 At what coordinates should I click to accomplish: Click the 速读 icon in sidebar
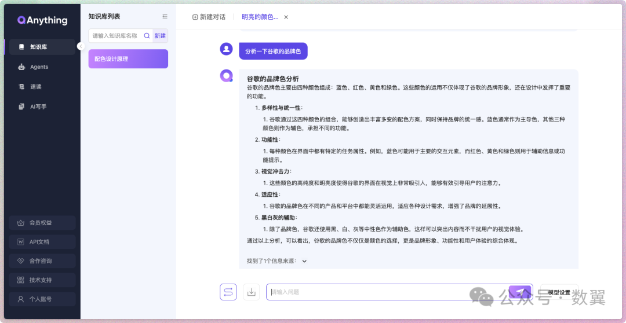[21, 87]
